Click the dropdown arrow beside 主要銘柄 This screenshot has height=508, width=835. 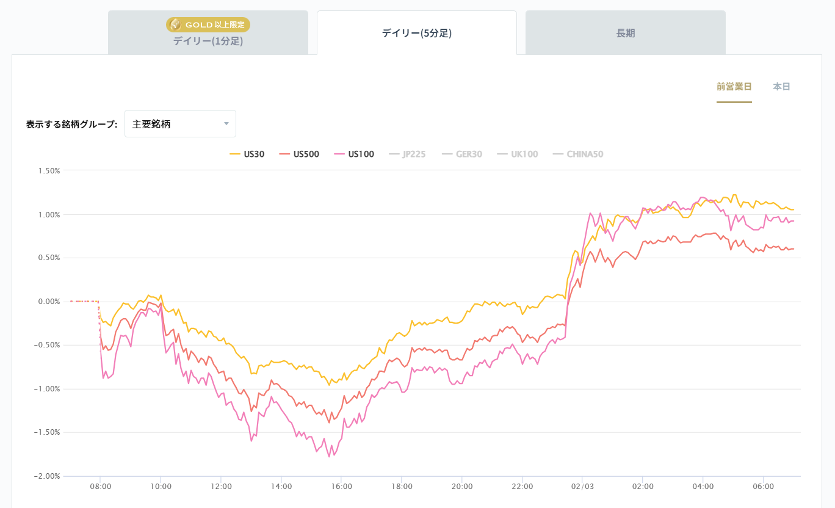tap(226, 124)
